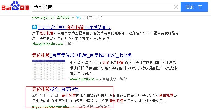
Task: Open the 推广 link beside www.ytycn.cn
Action: point(88,18)
